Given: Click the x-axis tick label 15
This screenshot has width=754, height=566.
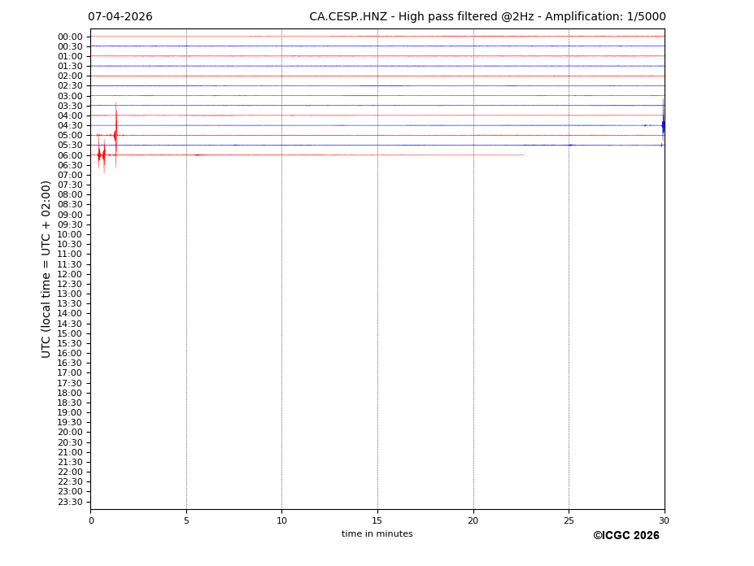Looking at the screenshot, I should pos(377,520).
